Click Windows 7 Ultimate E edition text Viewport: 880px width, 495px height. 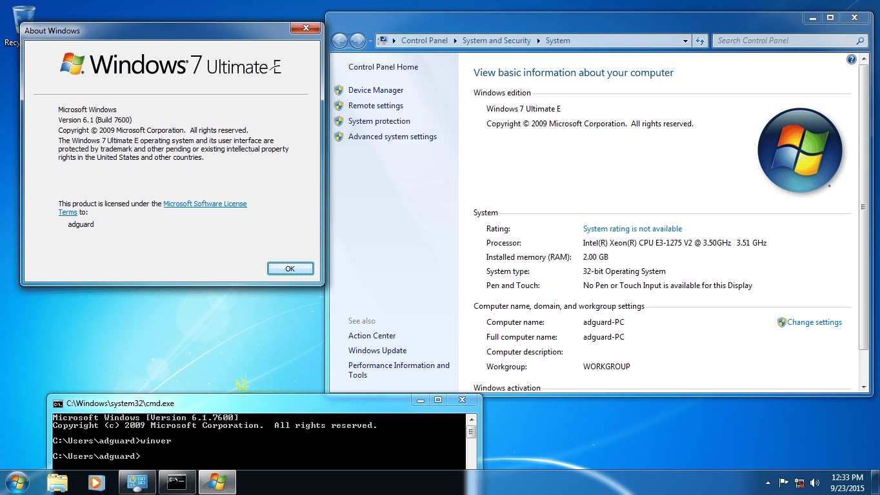point(523,109)
